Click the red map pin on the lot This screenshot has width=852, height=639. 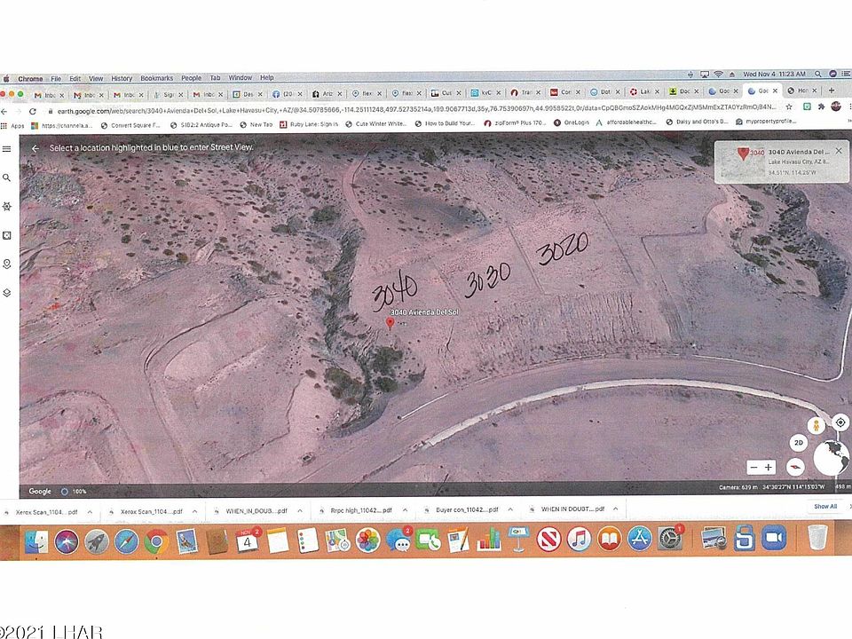(390, 323)
